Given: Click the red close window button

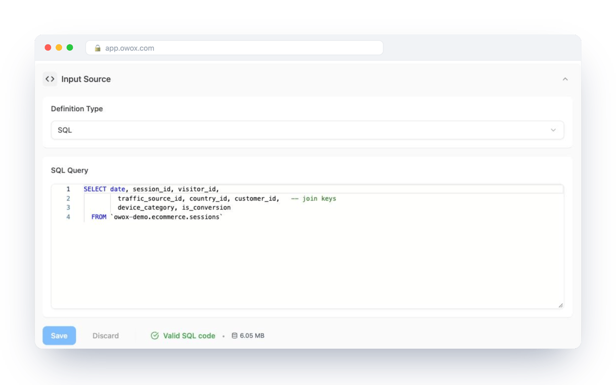Looking at the screenshot, I should click(x=48, y=48).
